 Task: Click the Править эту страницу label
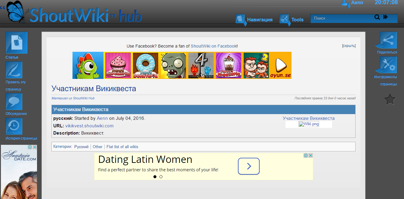point(16,86)
